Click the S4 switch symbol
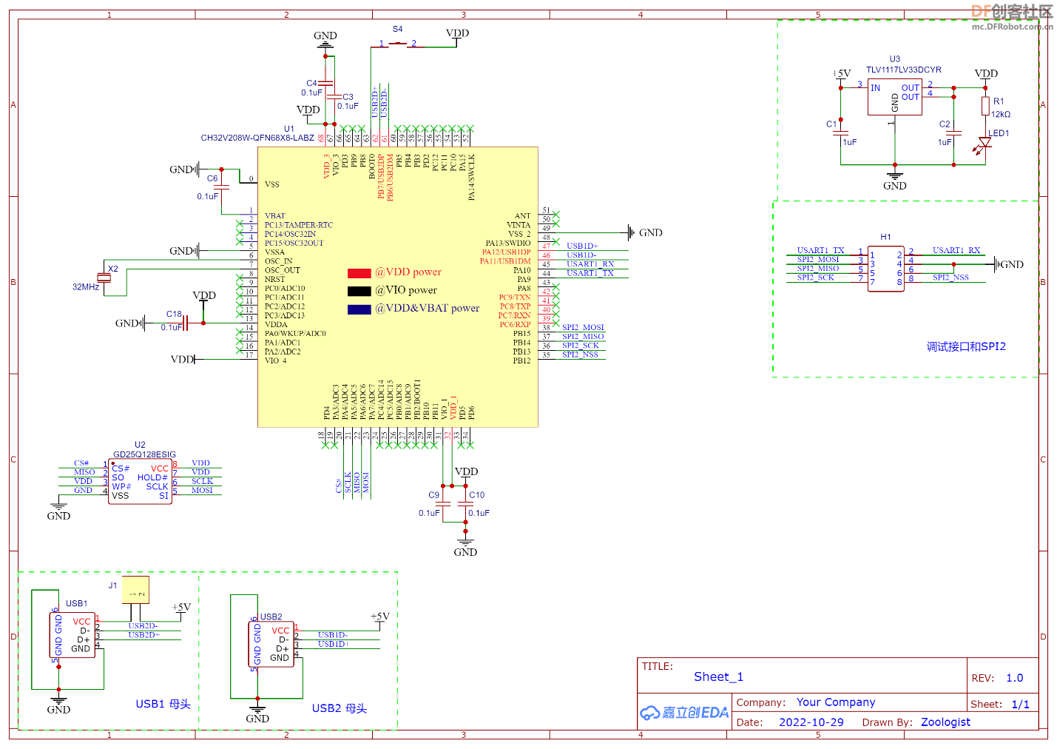 pyautogui.click(x=398, y=44)
